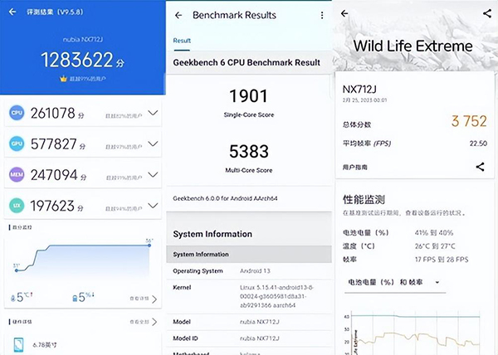Tap the GPU score badge
This screenshot has height=355, width=498.
(16, 143)
